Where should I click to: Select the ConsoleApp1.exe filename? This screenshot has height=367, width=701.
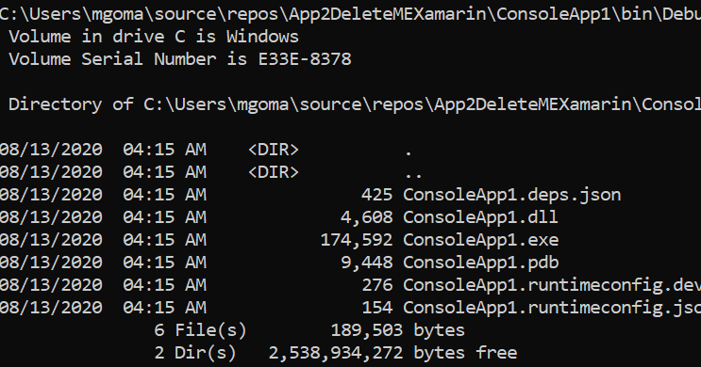[481, 240]
